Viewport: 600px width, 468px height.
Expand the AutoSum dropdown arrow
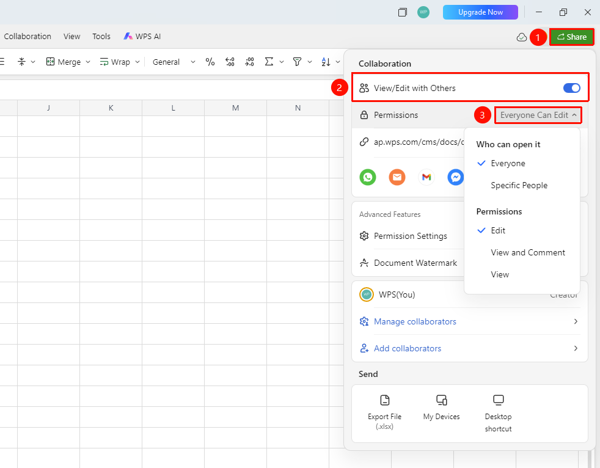[282, 62]
